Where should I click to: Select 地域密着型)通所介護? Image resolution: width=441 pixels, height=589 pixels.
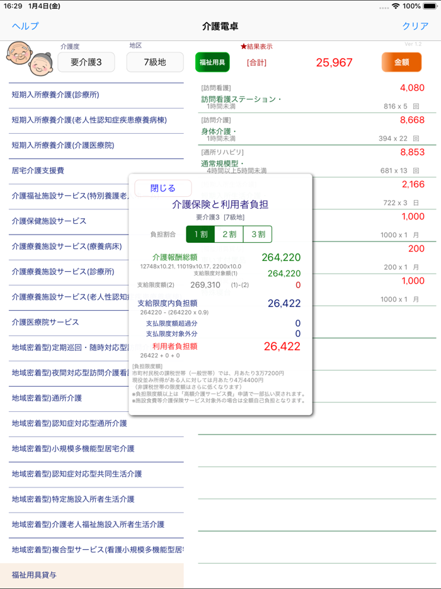point(69,398)
